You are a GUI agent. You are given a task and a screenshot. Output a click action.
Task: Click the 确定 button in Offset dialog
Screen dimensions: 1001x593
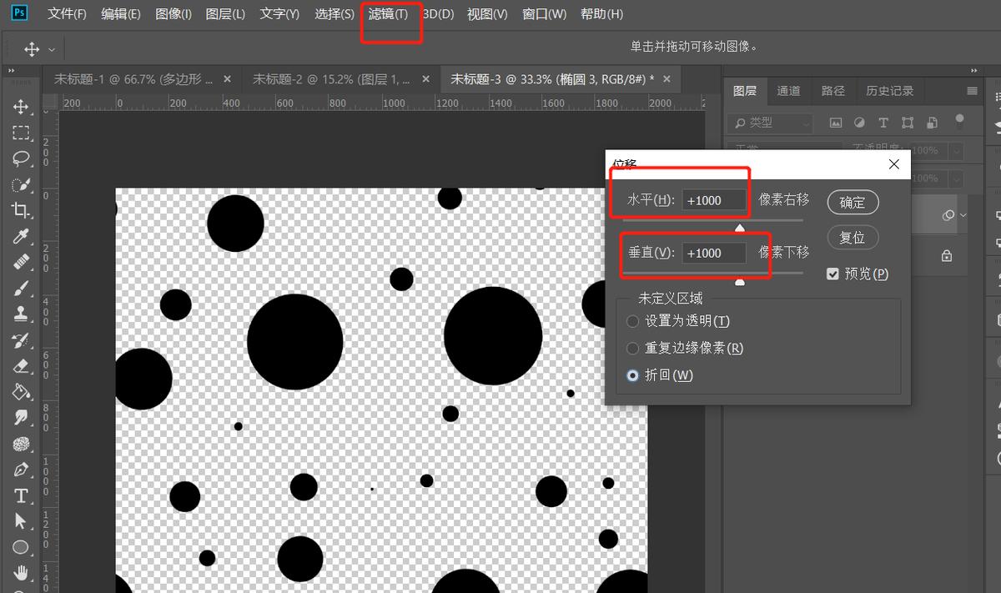point(853,202)
